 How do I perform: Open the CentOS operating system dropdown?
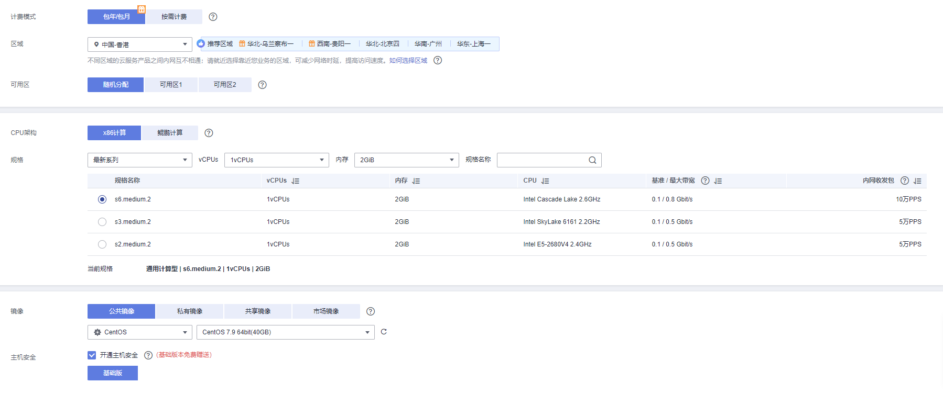(140, 332)
